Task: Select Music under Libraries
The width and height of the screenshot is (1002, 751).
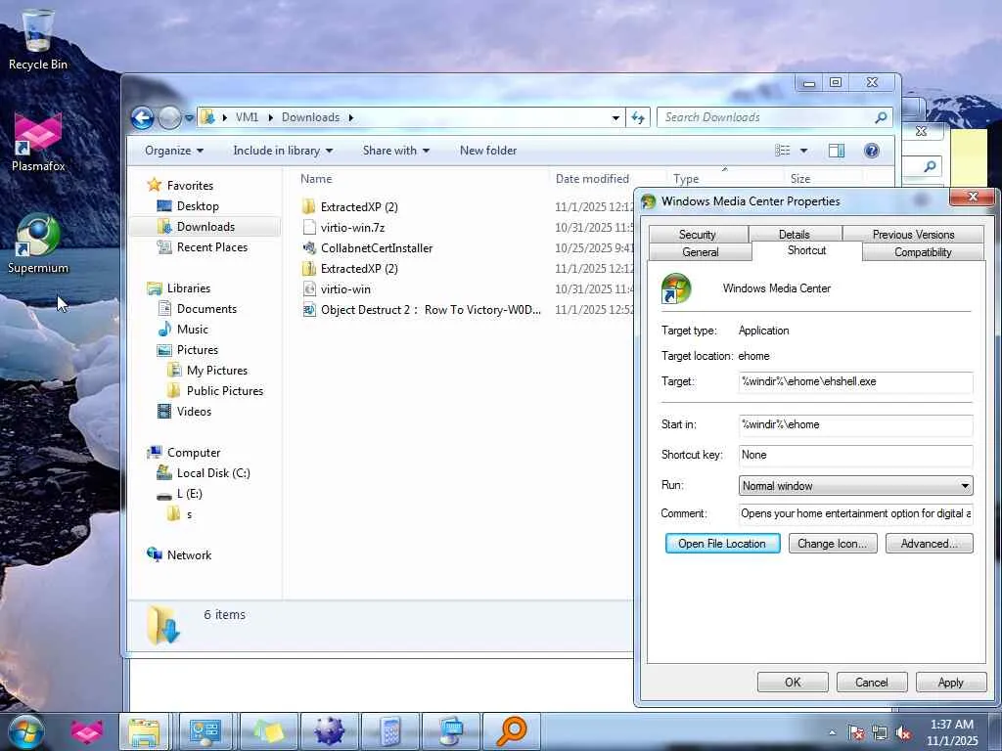Action: click(193, 330)
